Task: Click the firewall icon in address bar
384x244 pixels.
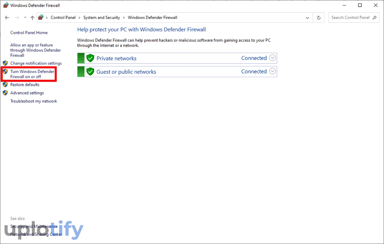Action: 41,17
